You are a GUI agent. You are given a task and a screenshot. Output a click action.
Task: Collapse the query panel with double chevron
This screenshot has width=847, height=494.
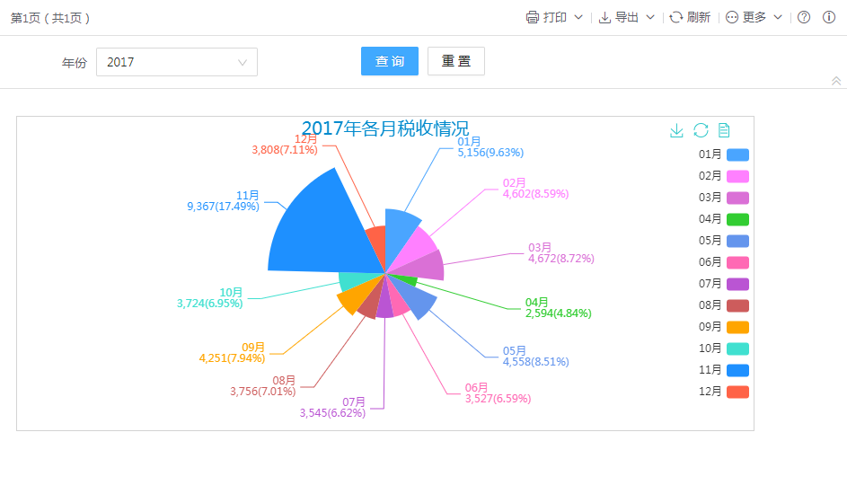pyautogui.click(x=836, y=81)
